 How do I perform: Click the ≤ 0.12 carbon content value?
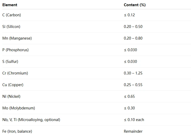tap(129, 15)
